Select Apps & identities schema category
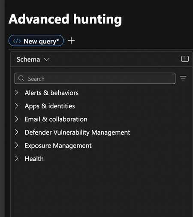The width and height of the screenshot is (193, 217). point(50,106)
